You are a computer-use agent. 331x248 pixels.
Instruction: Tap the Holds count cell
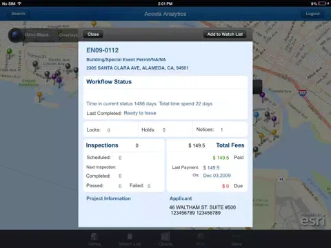(165, 130)
